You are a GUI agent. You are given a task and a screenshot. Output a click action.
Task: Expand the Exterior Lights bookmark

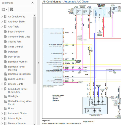pyautogui.click(x=2, y=84)
